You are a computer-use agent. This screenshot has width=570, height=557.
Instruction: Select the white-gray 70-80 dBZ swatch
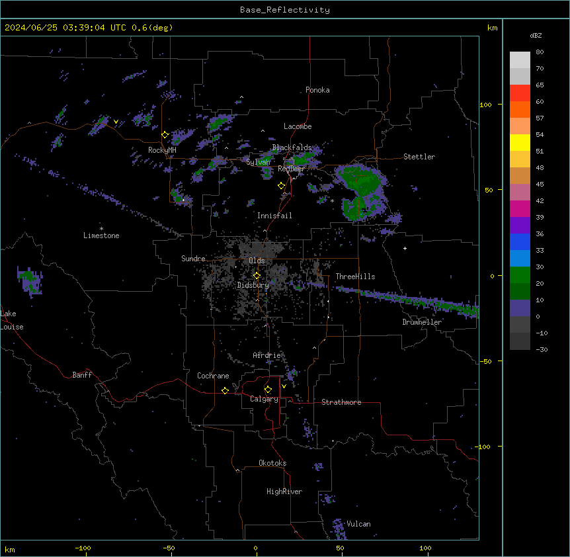point(520,60)
